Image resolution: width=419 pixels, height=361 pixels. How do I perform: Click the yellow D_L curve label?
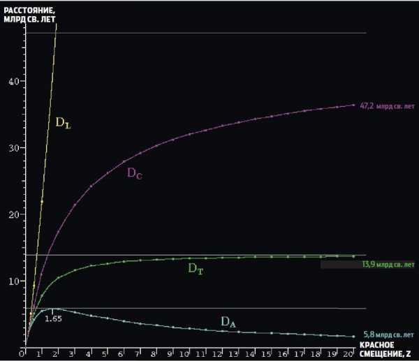click(x=64, y=123)
